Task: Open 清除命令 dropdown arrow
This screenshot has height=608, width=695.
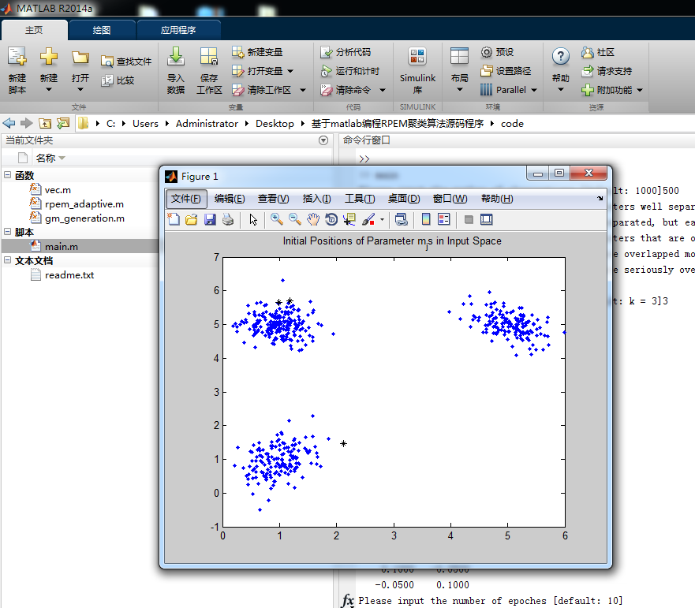Action: point(383,90)
